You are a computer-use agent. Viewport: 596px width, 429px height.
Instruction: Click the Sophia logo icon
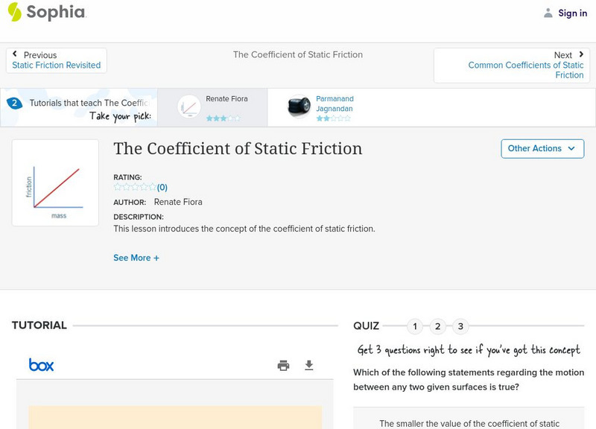[x=14, y=13]
